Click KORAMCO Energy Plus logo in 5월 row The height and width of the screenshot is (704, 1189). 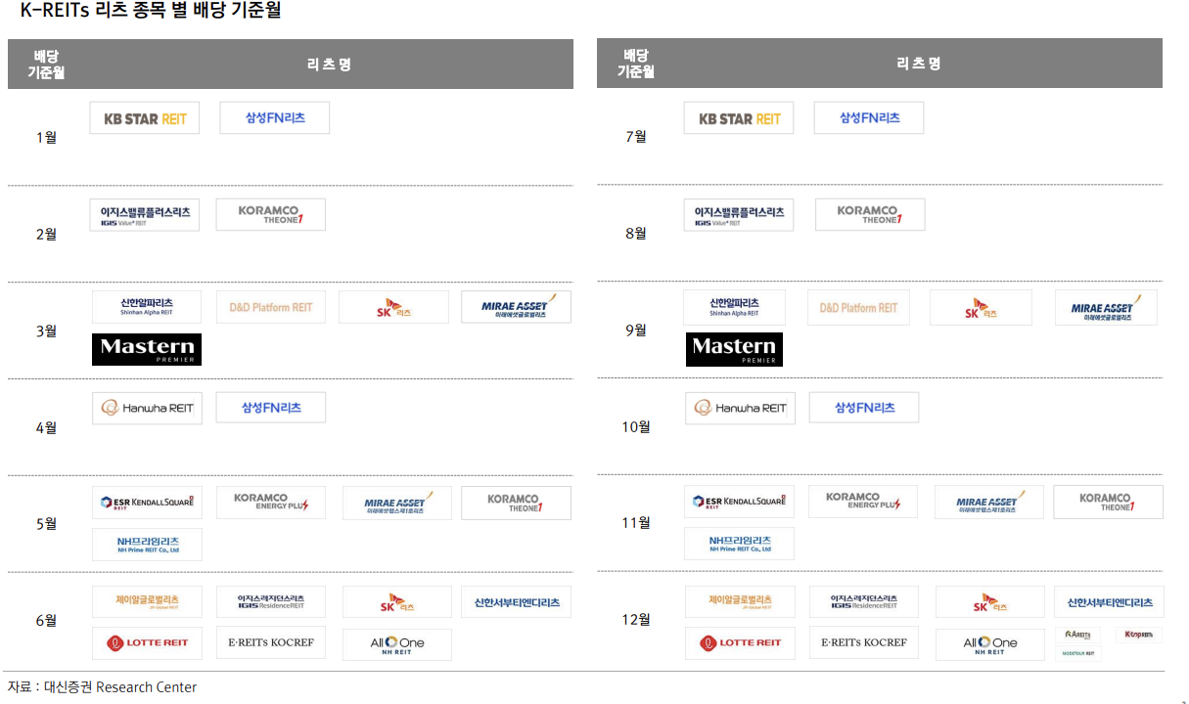click(x=271, y=503)
